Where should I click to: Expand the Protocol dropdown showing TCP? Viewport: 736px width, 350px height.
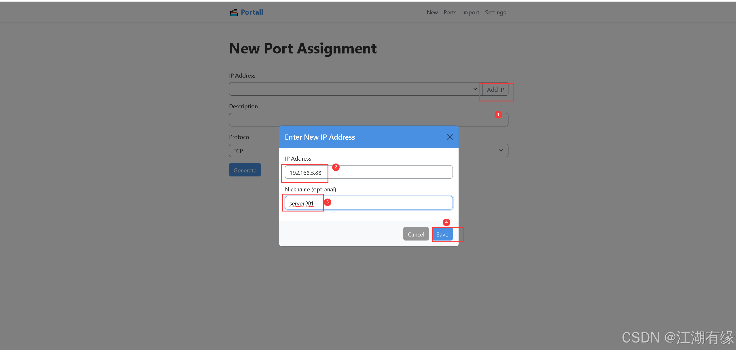(253, 150)
